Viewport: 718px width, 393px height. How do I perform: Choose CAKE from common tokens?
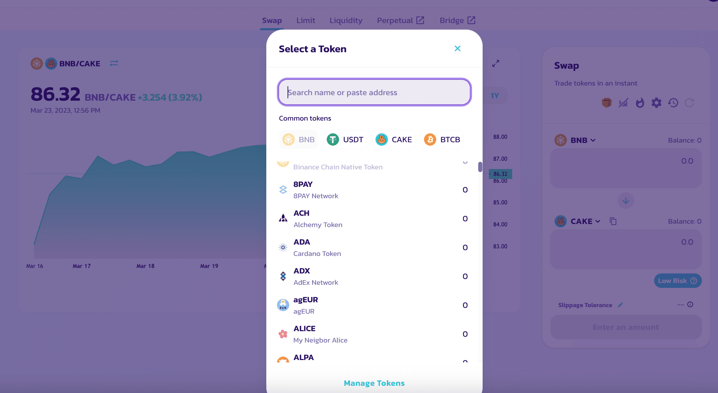[394, 139]
